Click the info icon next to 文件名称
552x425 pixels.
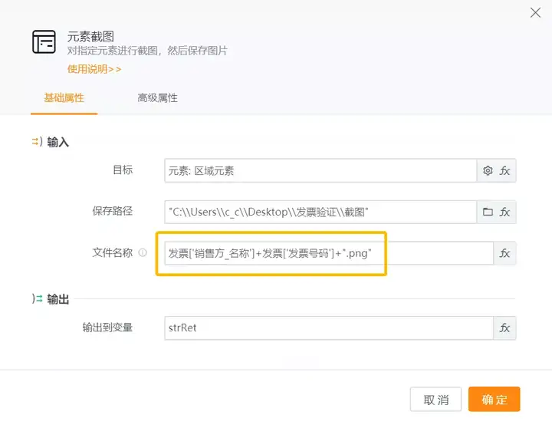point(143,252)
